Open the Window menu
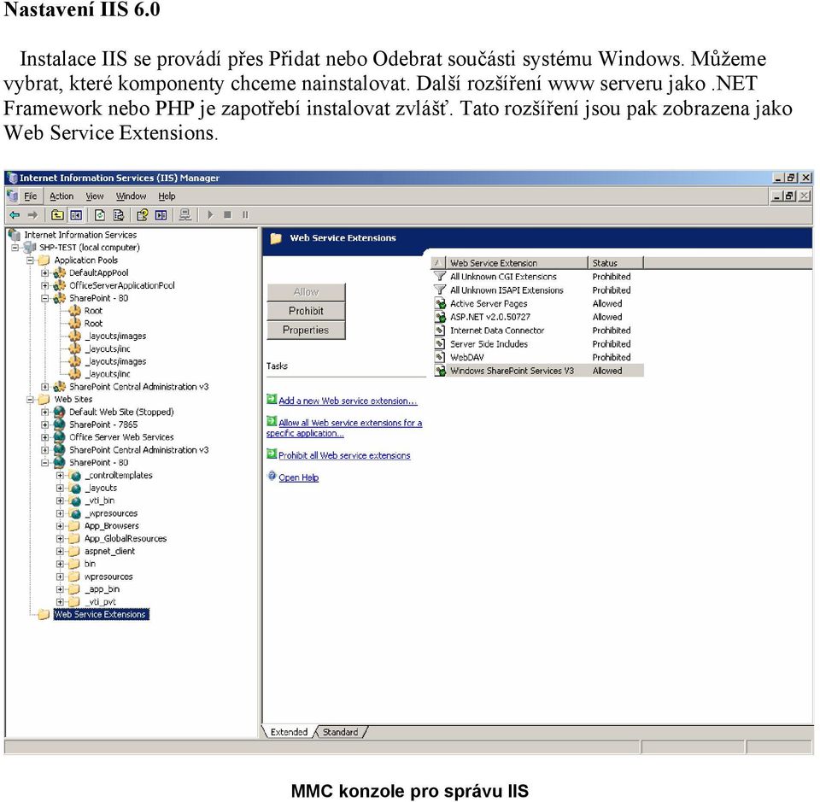Image resolution: width=820 pixels, height=802 pixels. coord(131,196)
